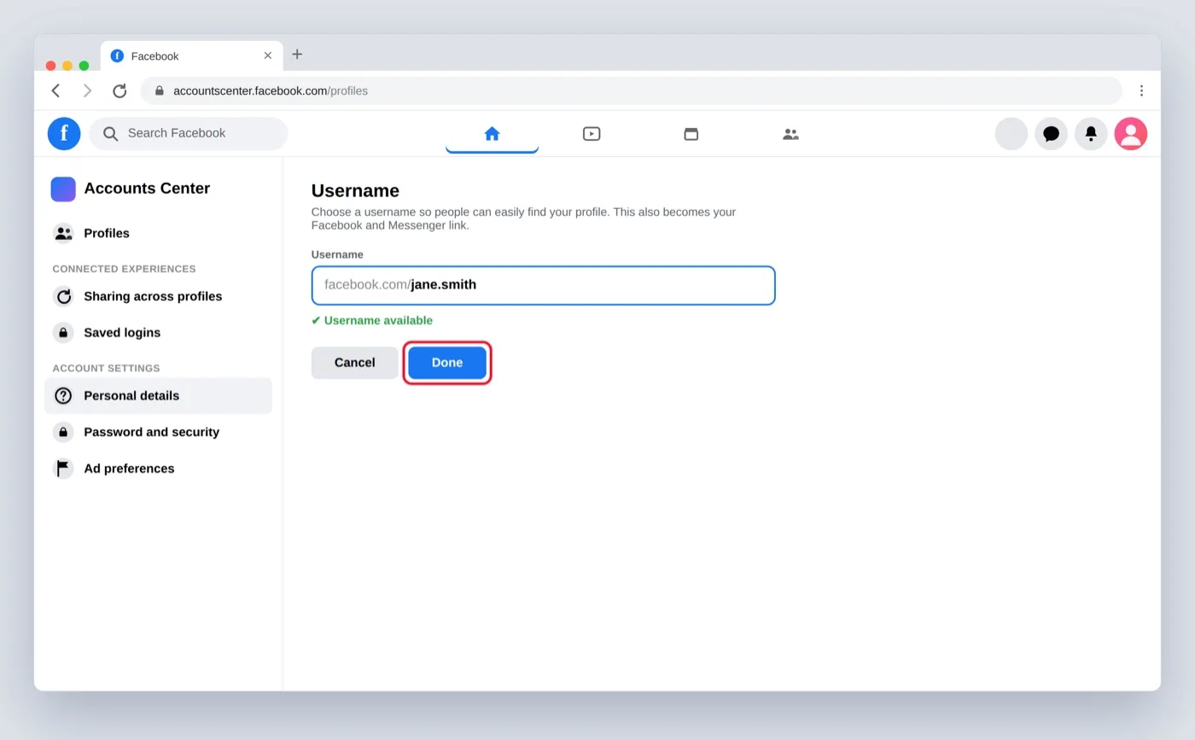The width and height of the screenshot is (1195, 740).
Task: Click the username description paragraph
Action: [523, 219]
